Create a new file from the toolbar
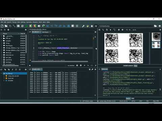The image size is (162, 121). tap(2, 26)
